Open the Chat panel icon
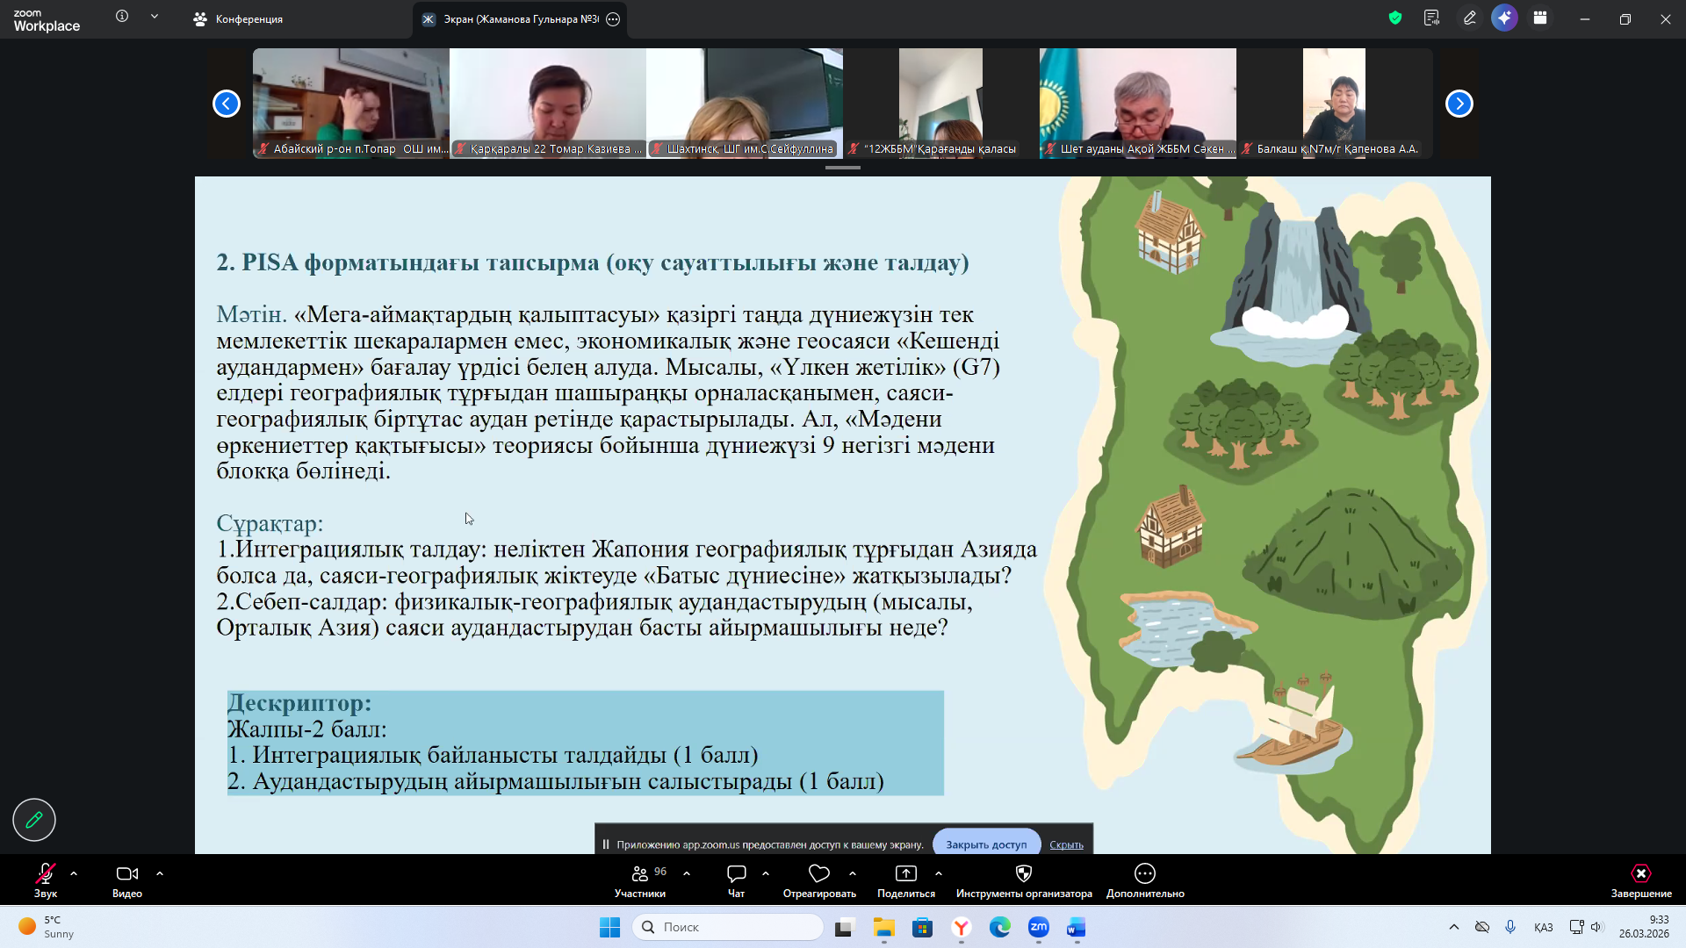 point(736,874)
